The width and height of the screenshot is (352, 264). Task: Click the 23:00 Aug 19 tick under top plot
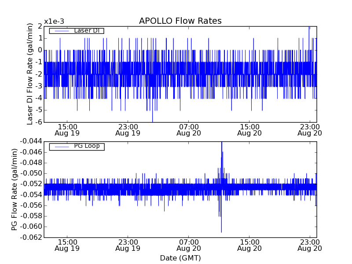(x=128, y=129)
